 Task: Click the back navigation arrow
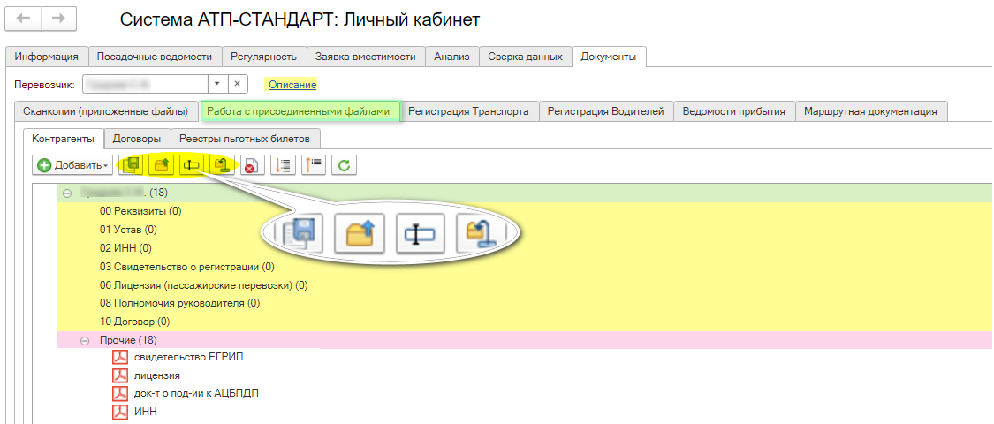click(24, 18)
